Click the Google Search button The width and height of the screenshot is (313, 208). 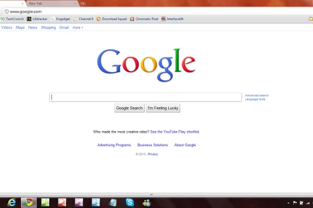[x=129, y=108]
